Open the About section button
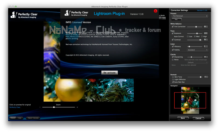The width and height of the screenshot is (219, 132). point(13,118)
